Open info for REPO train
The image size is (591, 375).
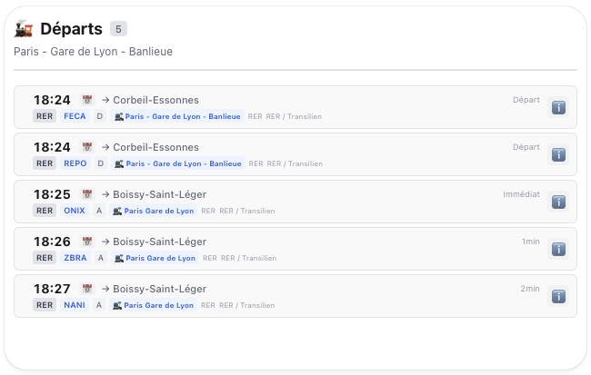tap(558, 155)
